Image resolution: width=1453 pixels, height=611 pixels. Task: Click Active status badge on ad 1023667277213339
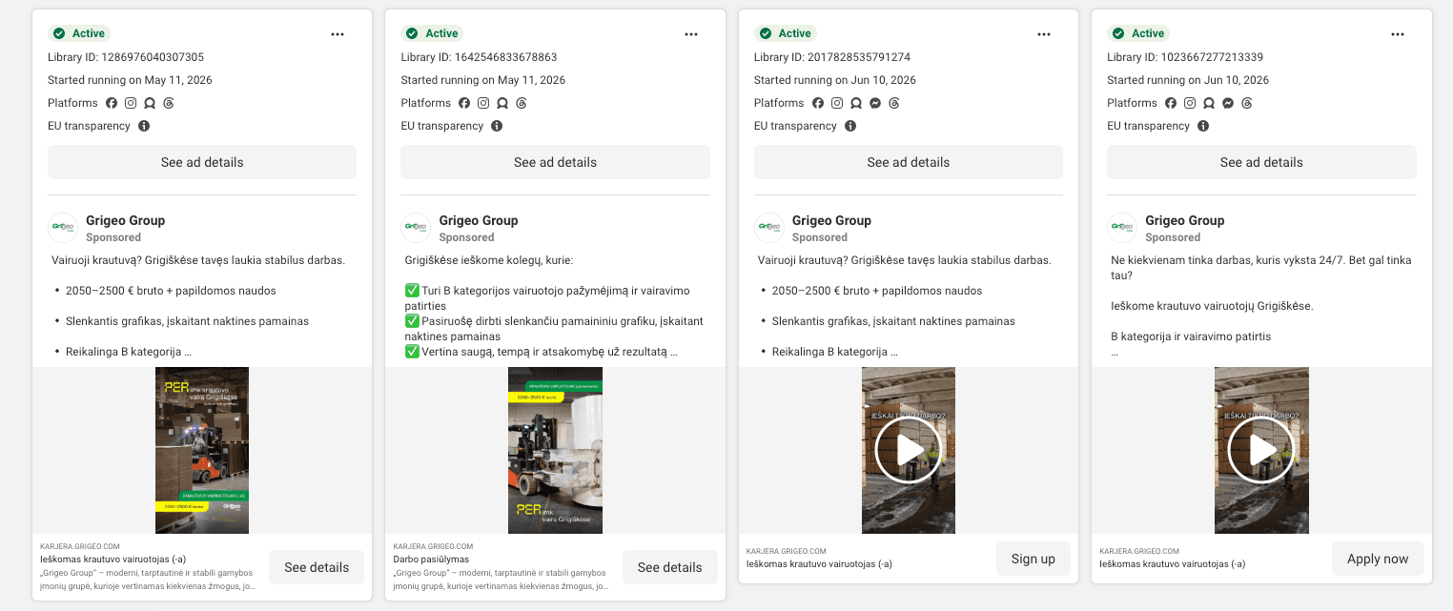tap(1138, 33)
